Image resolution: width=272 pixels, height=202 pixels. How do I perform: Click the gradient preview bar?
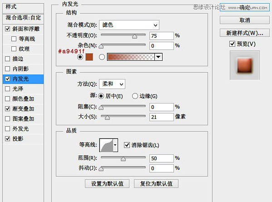(x=131, y=57)
